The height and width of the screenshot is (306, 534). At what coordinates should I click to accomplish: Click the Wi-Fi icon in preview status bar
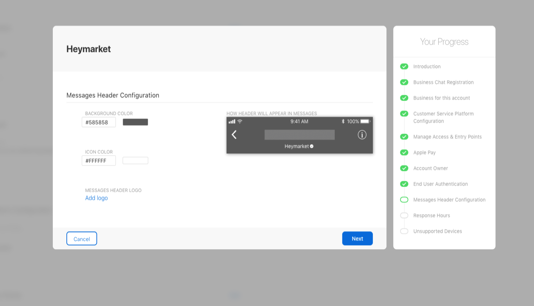pos(240,121)
